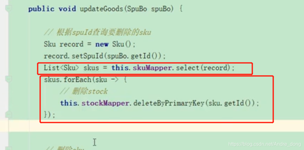304x150 pixels.
Task: Click the underlined skus variable
Action: tap(91, 68)
